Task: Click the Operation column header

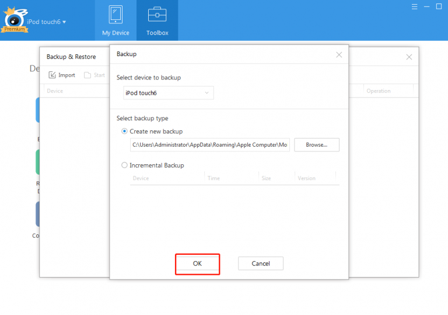Action: point(379,91)
